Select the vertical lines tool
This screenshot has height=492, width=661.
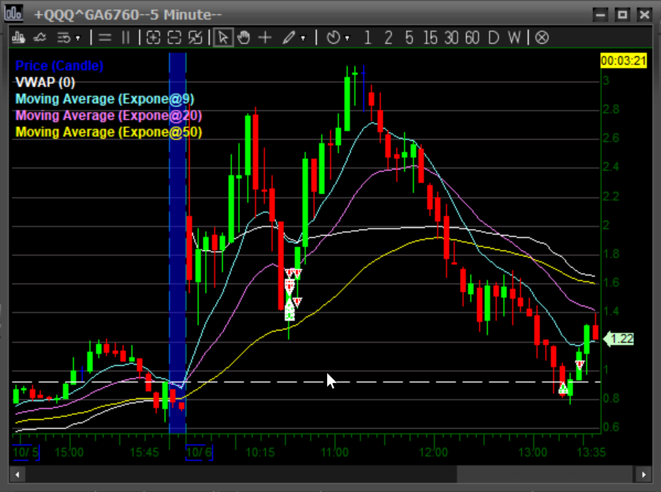126,37
